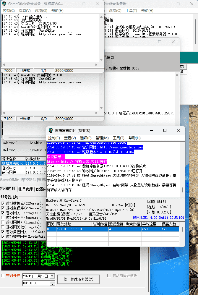Click the 纵横复古01区 [商业版] window title icon
Screen dimensions: 198x295
(x=51, y=130)
